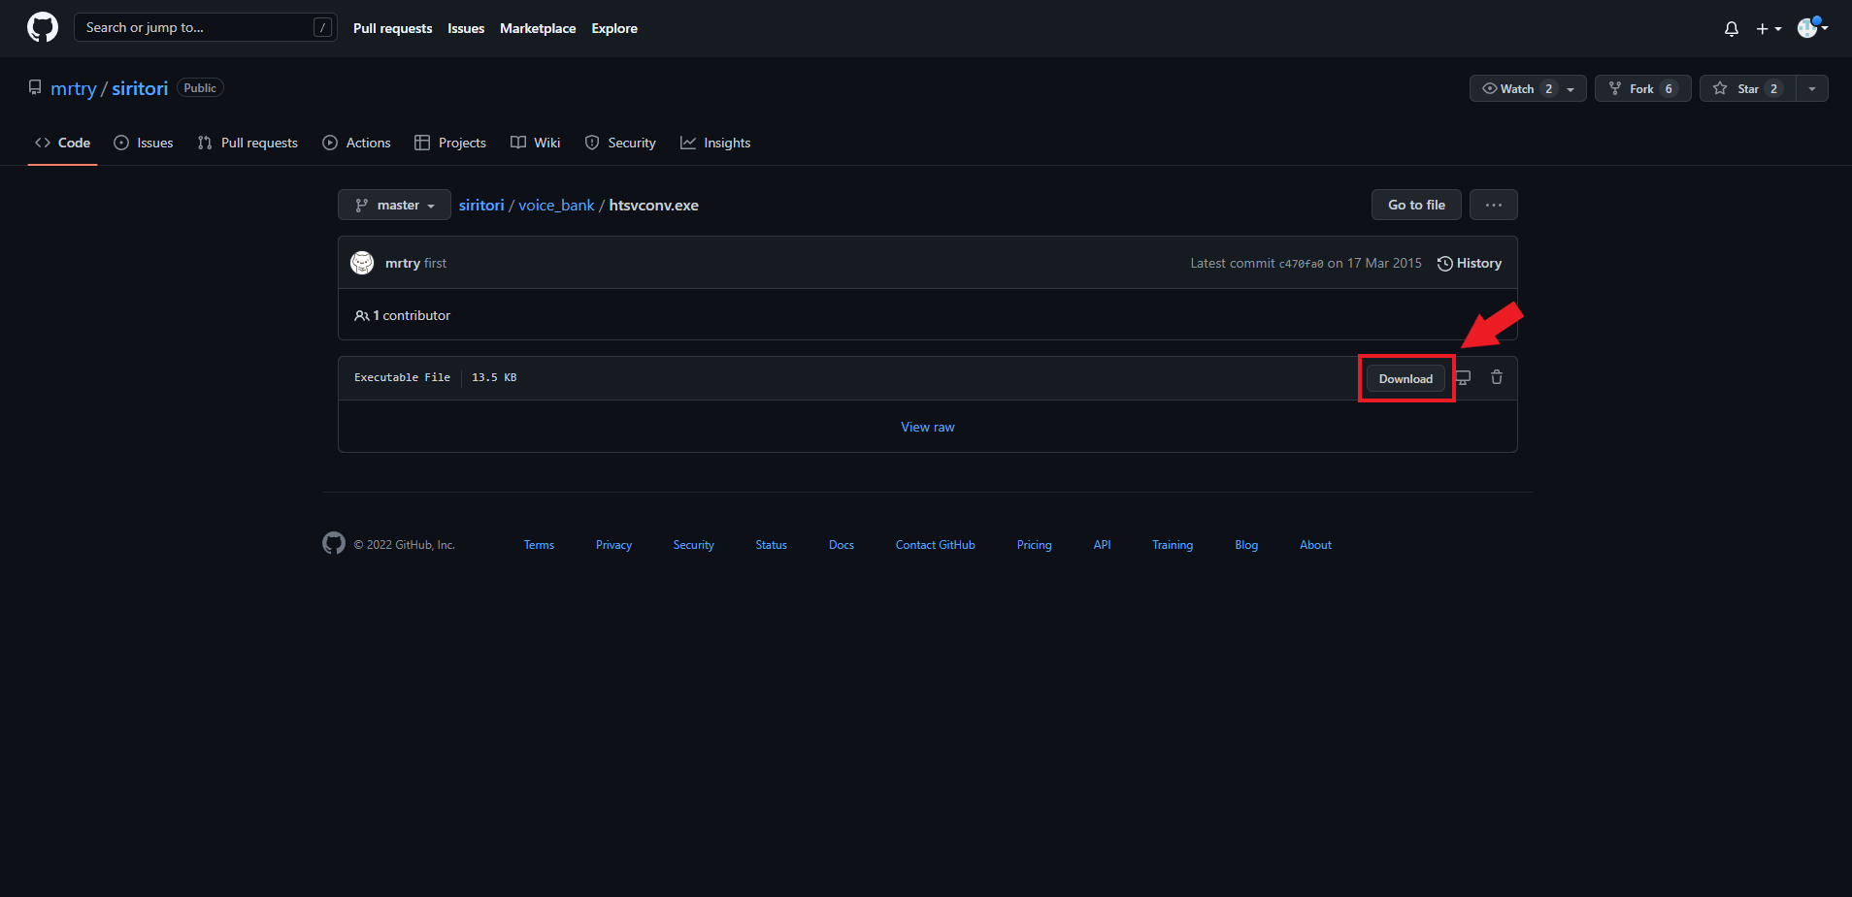1852x897 pixels.
Task: Download the htsvconv.exe file
Action: tap(1406, 378)
